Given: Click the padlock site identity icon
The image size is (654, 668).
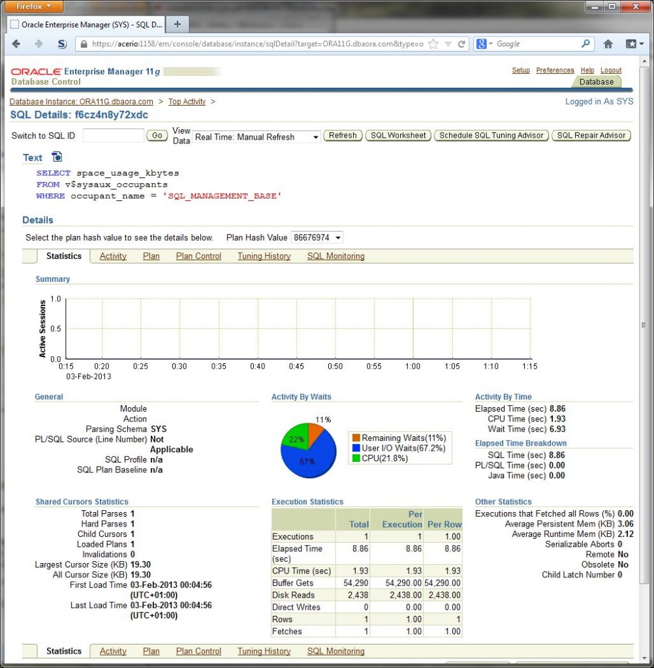Looking at the screenshot, I should tap(84, 44).
